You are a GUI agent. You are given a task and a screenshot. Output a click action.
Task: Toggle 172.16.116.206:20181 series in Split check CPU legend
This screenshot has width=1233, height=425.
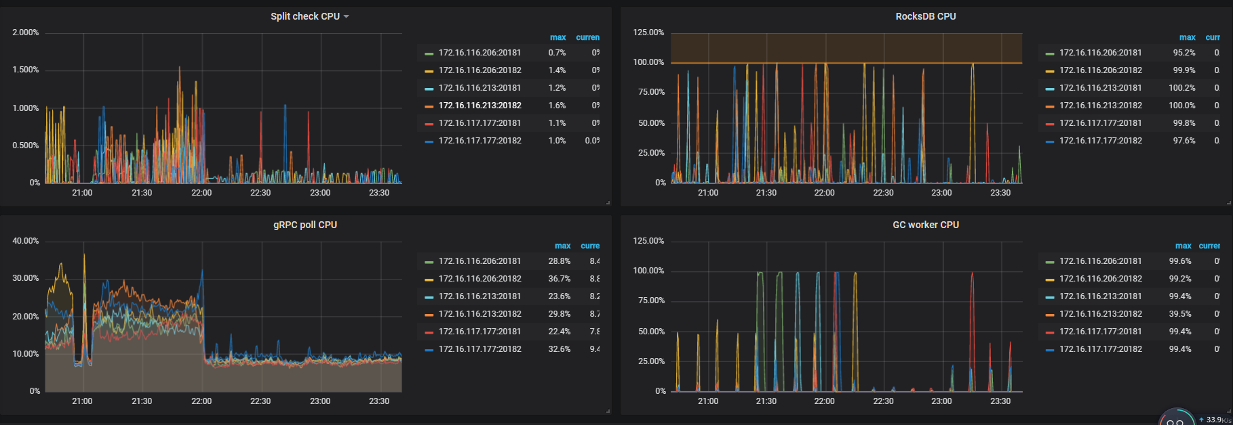pyautogui.click(x=480, y=53)
